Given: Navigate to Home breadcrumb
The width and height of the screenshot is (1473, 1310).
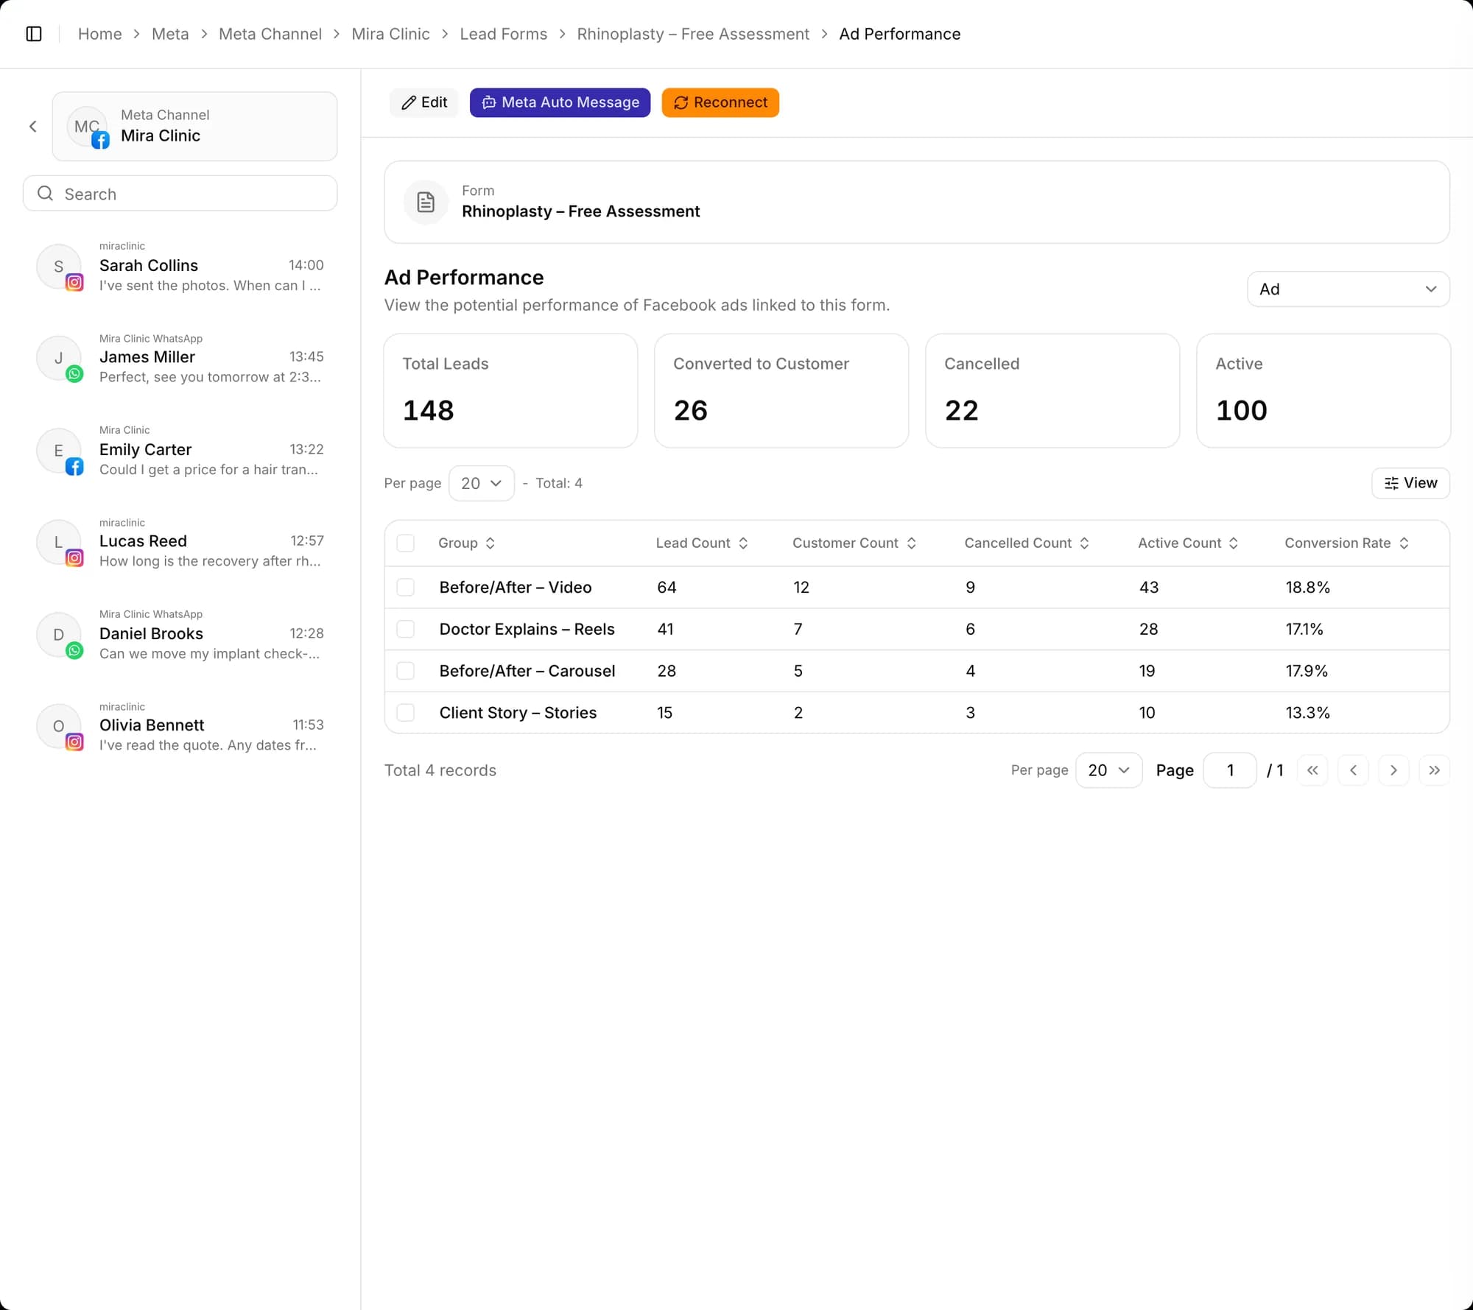Looking at the screenshot, I should (100, 34).
